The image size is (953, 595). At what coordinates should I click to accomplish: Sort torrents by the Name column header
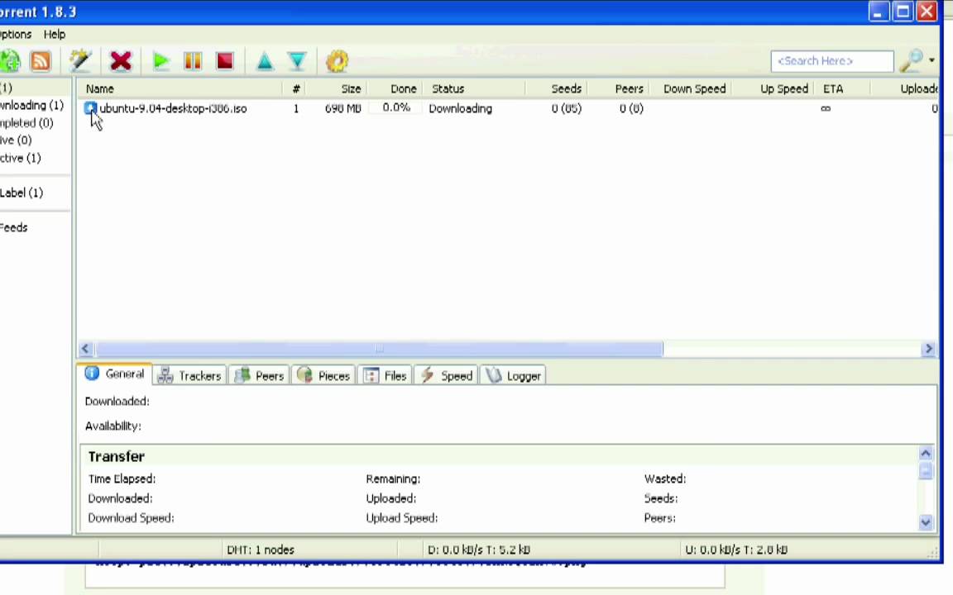100,88
